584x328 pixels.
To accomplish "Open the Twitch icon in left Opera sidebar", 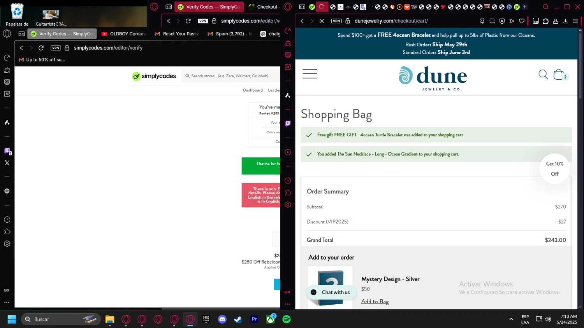I will (7, 151).
